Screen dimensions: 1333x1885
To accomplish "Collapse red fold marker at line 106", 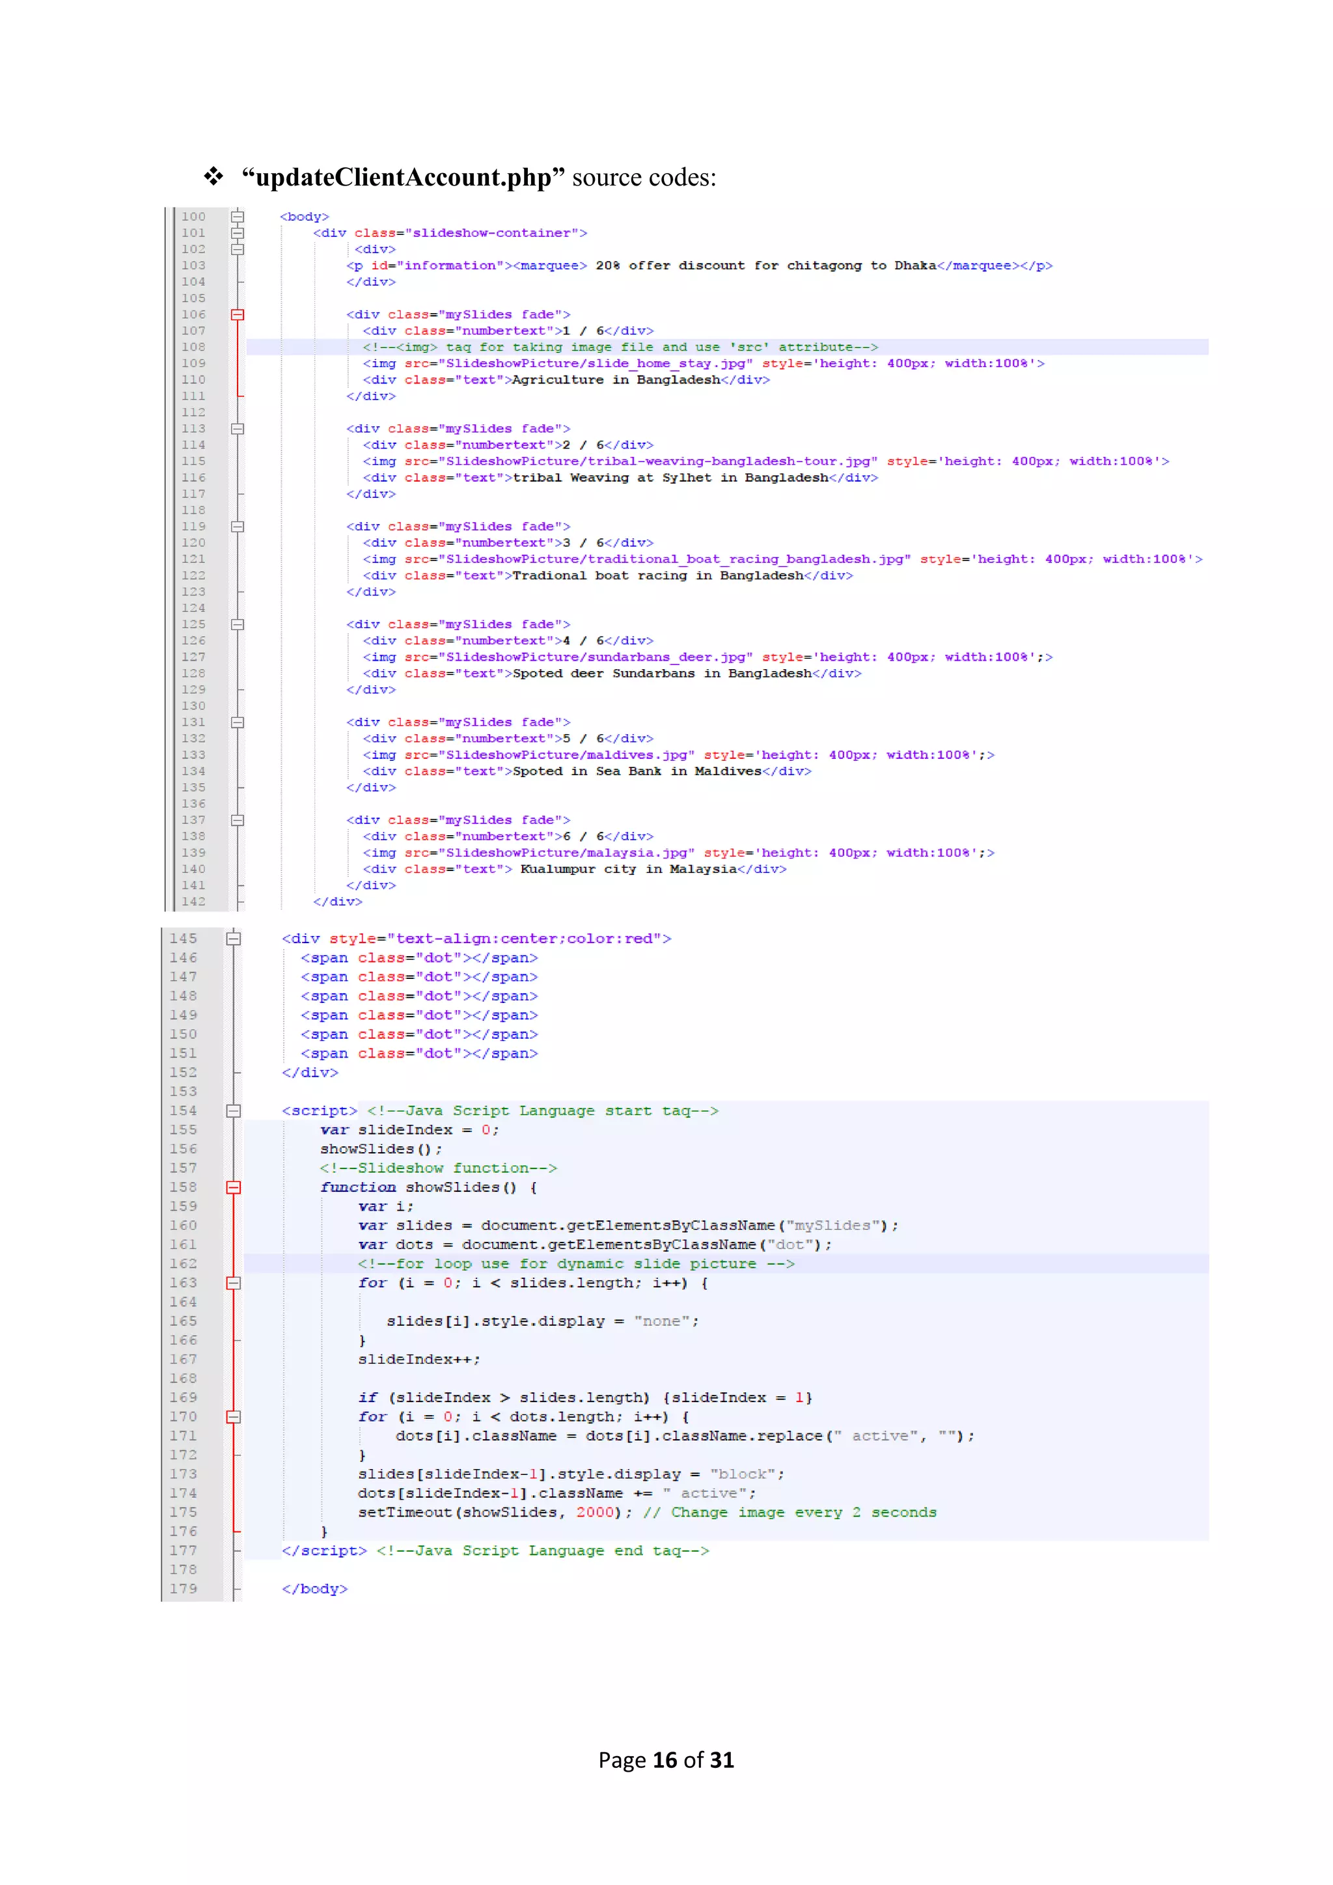I will tap(237, 314).
